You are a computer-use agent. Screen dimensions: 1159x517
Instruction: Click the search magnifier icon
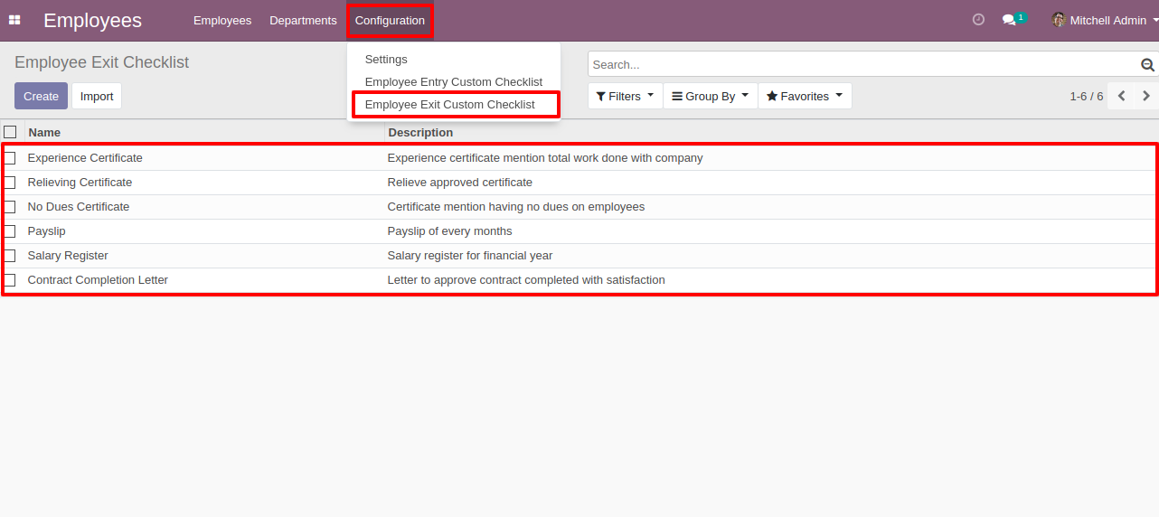[x=1147, y=64]
